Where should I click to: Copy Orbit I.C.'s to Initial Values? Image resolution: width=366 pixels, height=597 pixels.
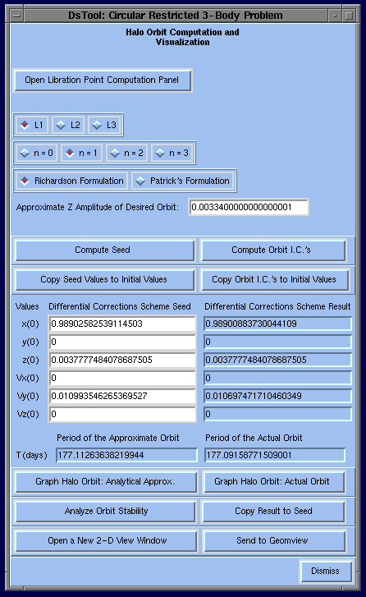click(275, 280)
